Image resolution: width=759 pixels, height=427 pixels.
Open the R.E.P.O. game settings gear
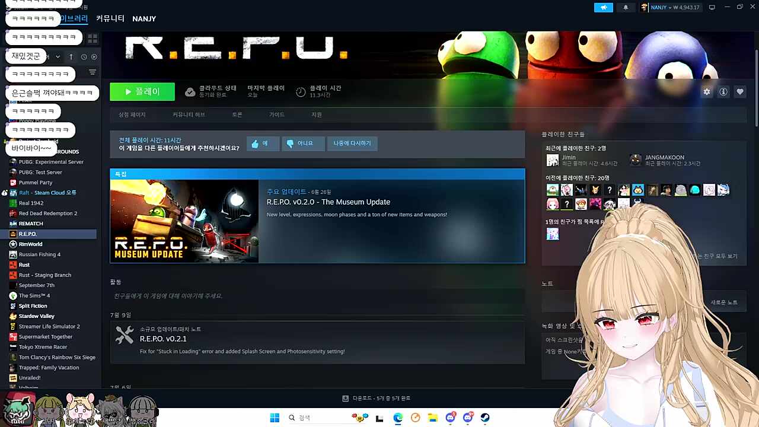pyautogui.click(x=707, y=92)
